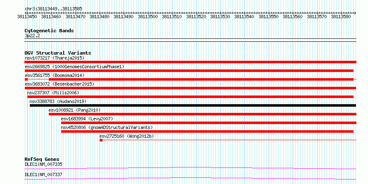The height and width of the screenshot is (184, 368).
Task: Select esv1008921 (Pang2010) variant label
Action: [x=74, y=110]
